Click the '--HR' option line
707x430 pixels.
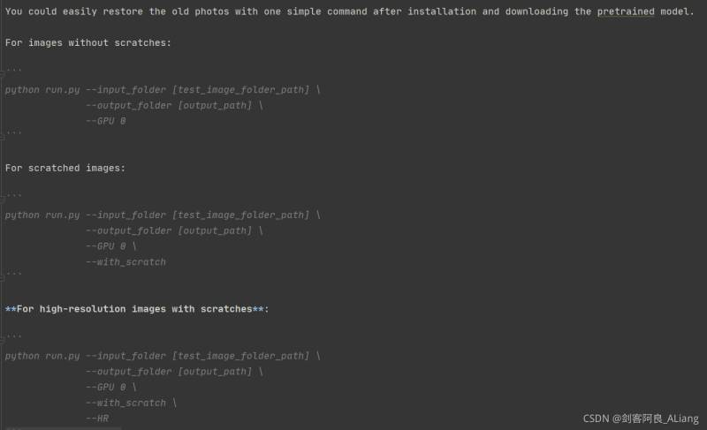96,418
